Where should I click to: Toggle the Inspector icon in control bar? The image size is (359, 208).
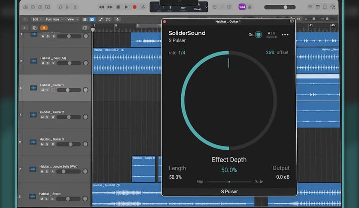(x=33, y=7)
